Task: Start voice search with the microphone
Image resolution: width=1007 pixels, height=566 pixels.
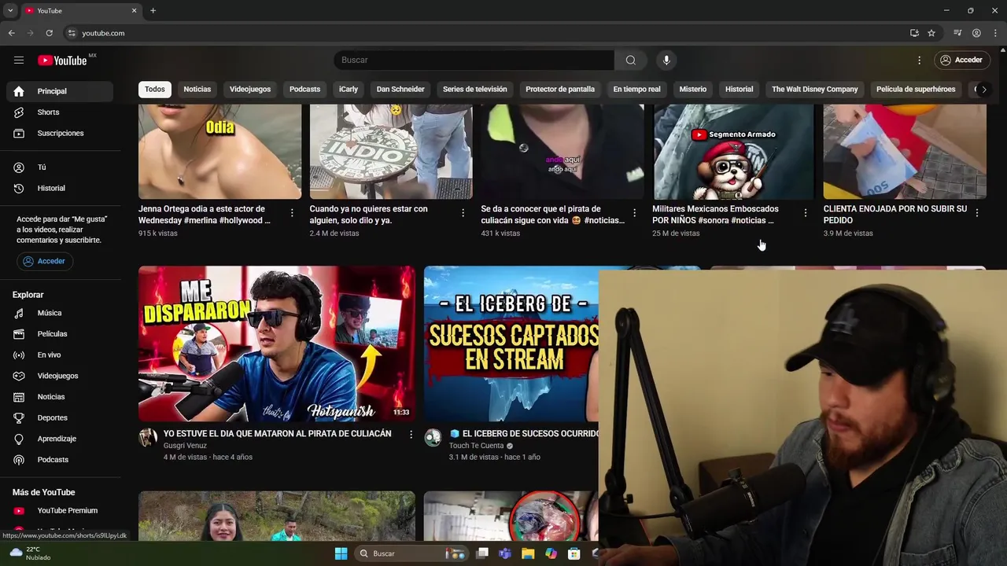Action: [x=666, y=60]
